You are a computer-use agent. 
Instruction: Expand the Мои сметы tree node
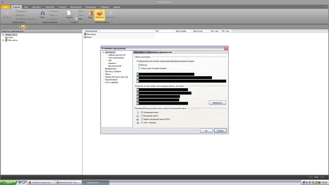(3, 40)
